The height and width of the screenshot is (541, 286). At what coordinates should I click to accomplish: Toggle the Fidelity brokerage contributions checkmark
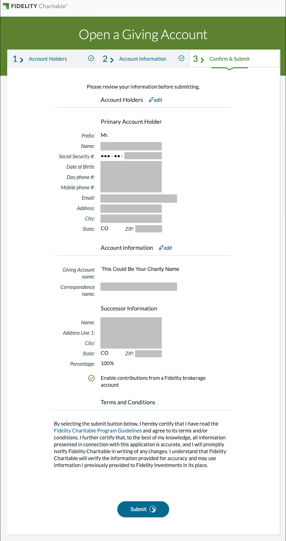point(92,378)
